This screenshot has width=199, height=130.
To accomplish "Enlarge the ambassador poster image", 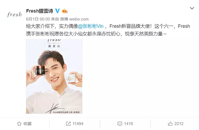I will coord(54,76).
